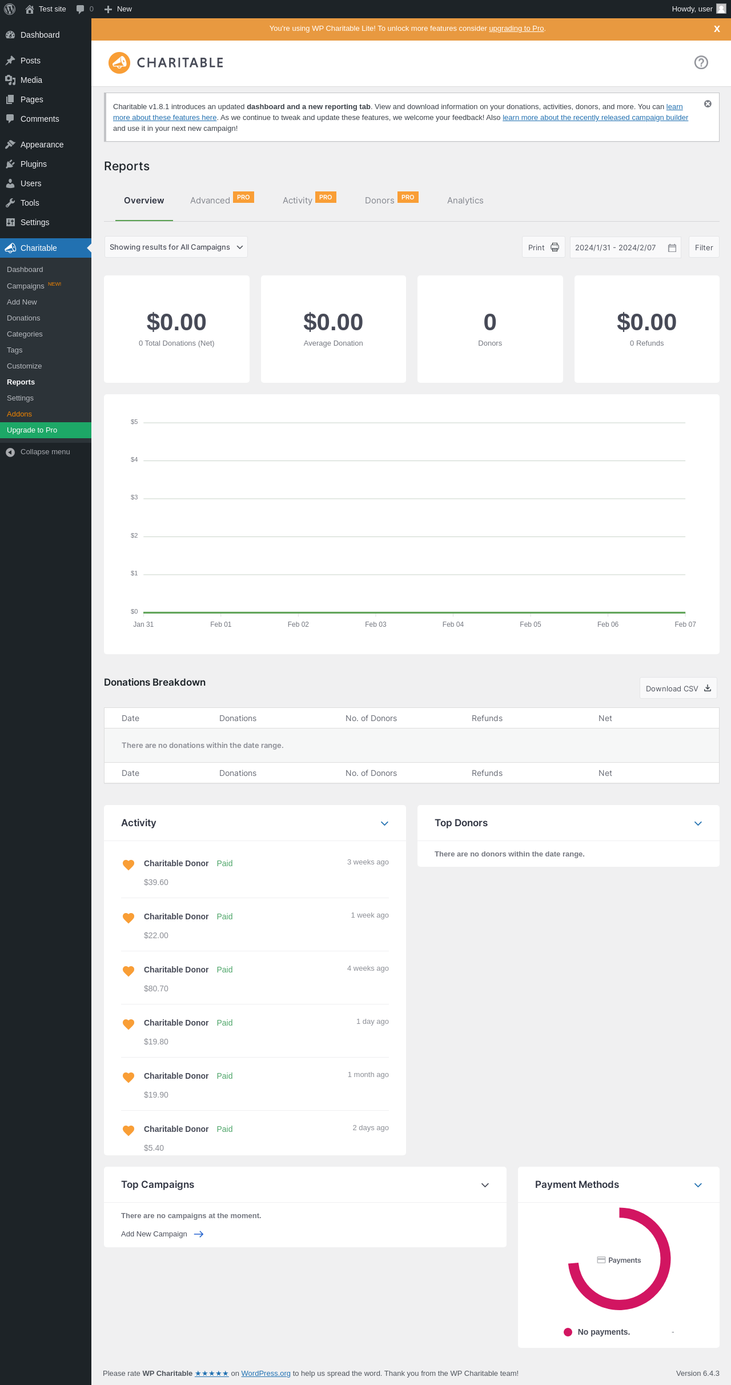This screenshot has width=731, height=1385.
Task: Open the Test site home link
Action: (46, 9)
